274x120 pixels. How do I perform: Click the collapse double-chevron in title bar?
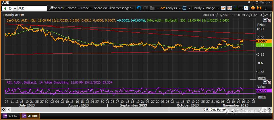pos(253,2)
